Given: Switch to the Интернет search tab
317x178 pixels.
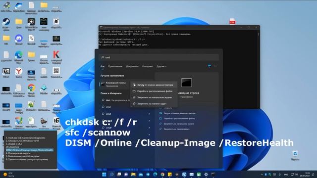Looking at the screenshot, I should coord(148,66).
